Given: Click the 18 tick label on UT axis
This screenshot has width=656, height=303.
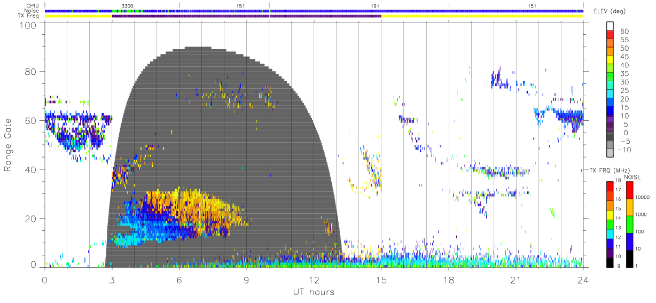Looking at the screenshot, I should pos(449,279).
